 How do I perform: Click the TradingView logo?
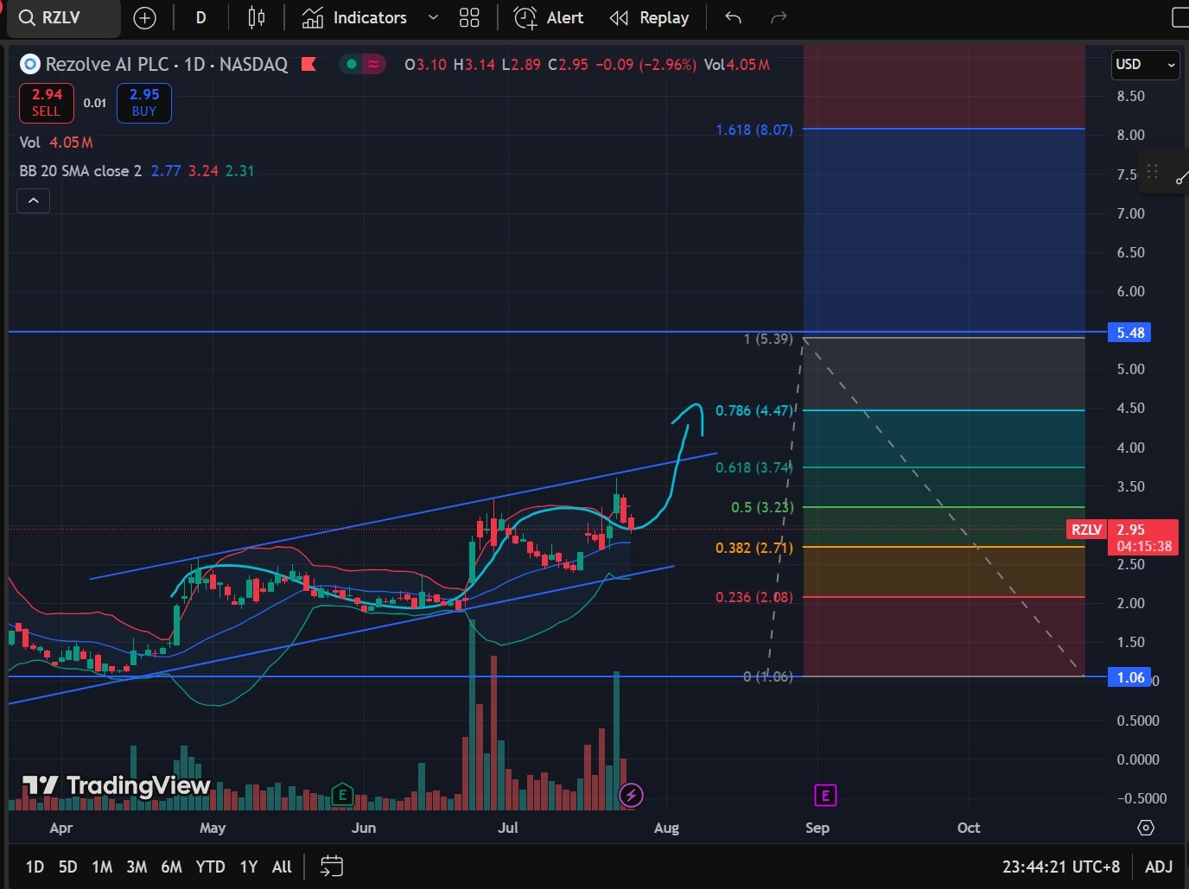pyautogui.click(x=116, y=785)
